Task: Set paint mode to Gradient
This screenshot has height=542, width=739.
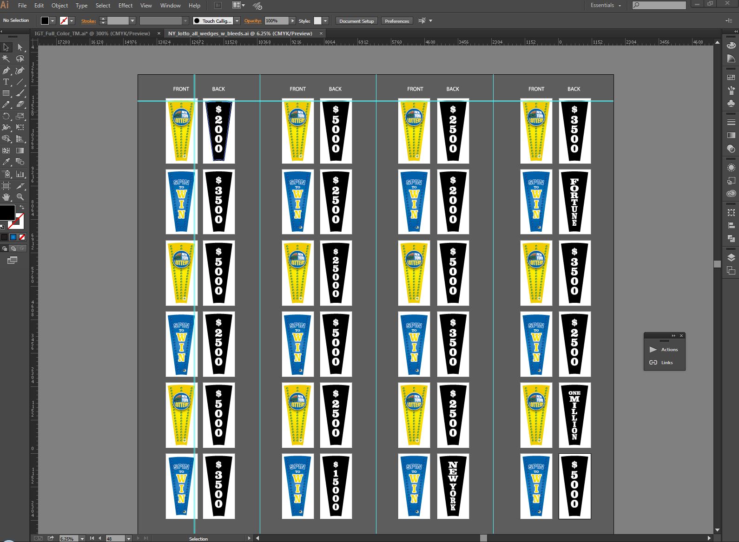Action: tap(13, 237)
